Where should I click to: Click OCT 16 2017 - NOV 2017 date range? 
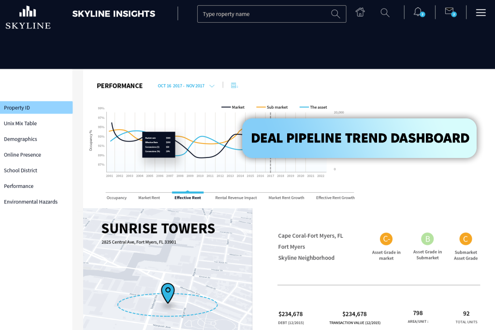tap(181, 86)
